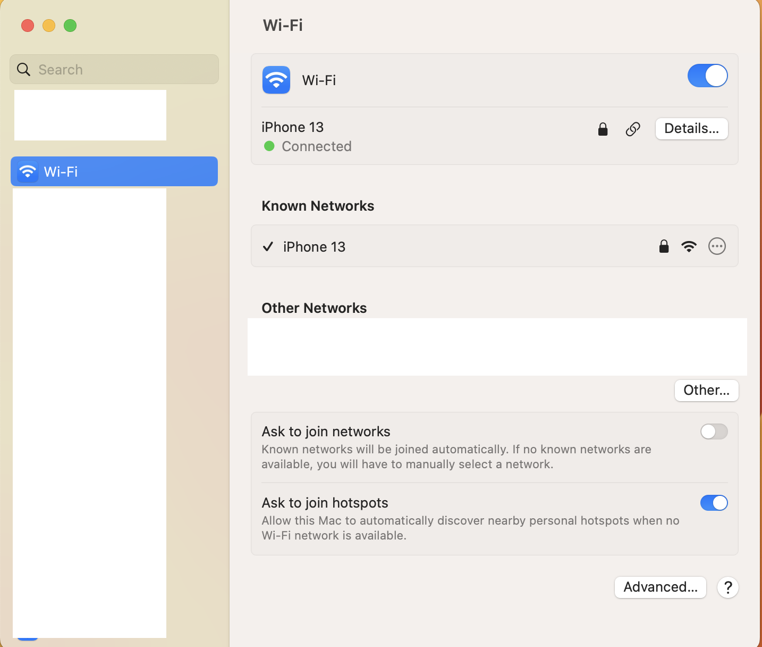Click lock icon in Known Networks row
762x647 pixels.
(664, 246)
